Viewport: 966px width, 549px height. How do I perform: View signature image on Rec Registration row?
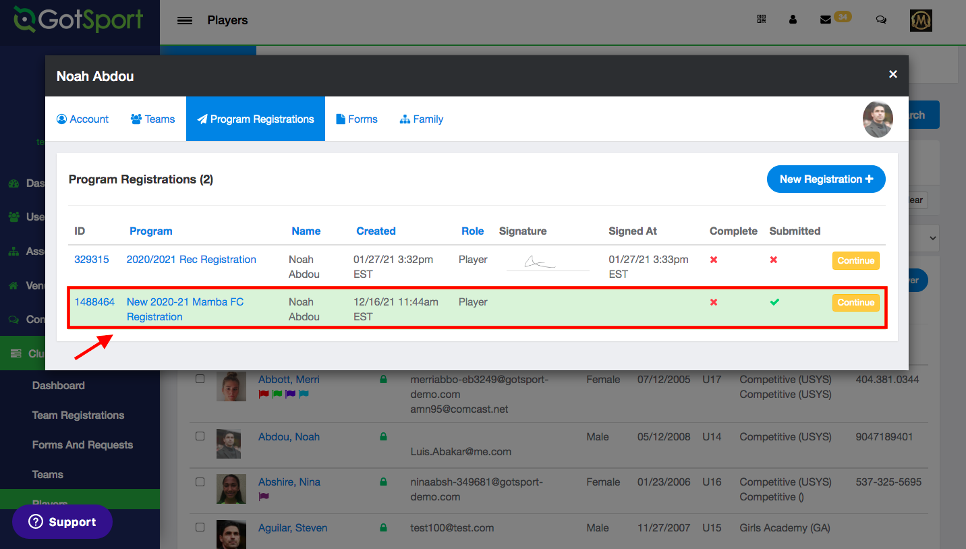pos(548,262)
